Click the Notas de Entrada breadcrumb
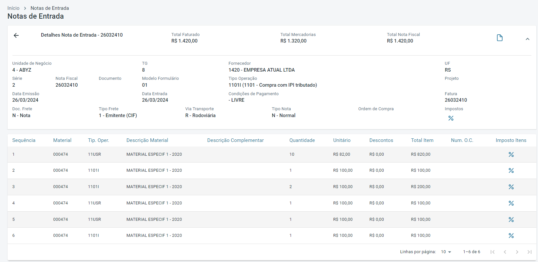The image size is (538, 262). point(49,8)
